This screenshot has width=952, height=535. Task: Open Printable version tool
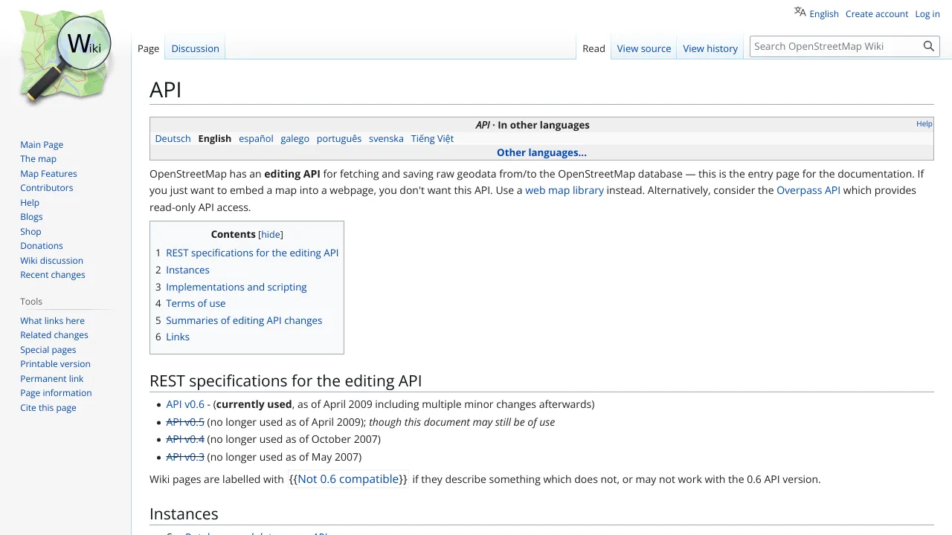click(55, 364)
